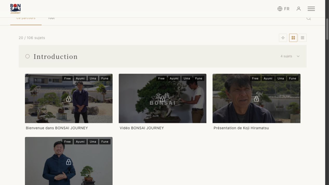Viewport: 329px width, 185px height.
Task: Click the lock on Koji Hiramatsu video
Action: [x=256, y=99]
